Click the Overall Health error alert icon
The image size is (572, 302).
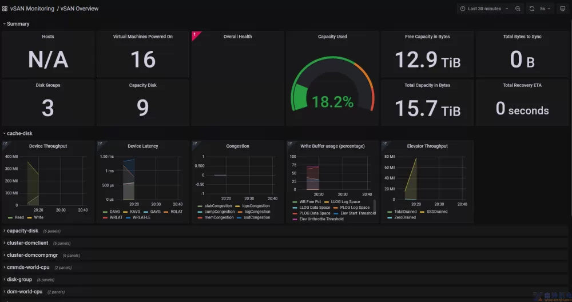pyautogui.click(x=195, y=34)
